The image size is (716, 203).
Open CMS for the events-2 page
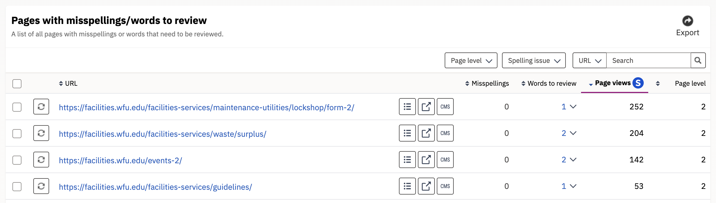445,160
